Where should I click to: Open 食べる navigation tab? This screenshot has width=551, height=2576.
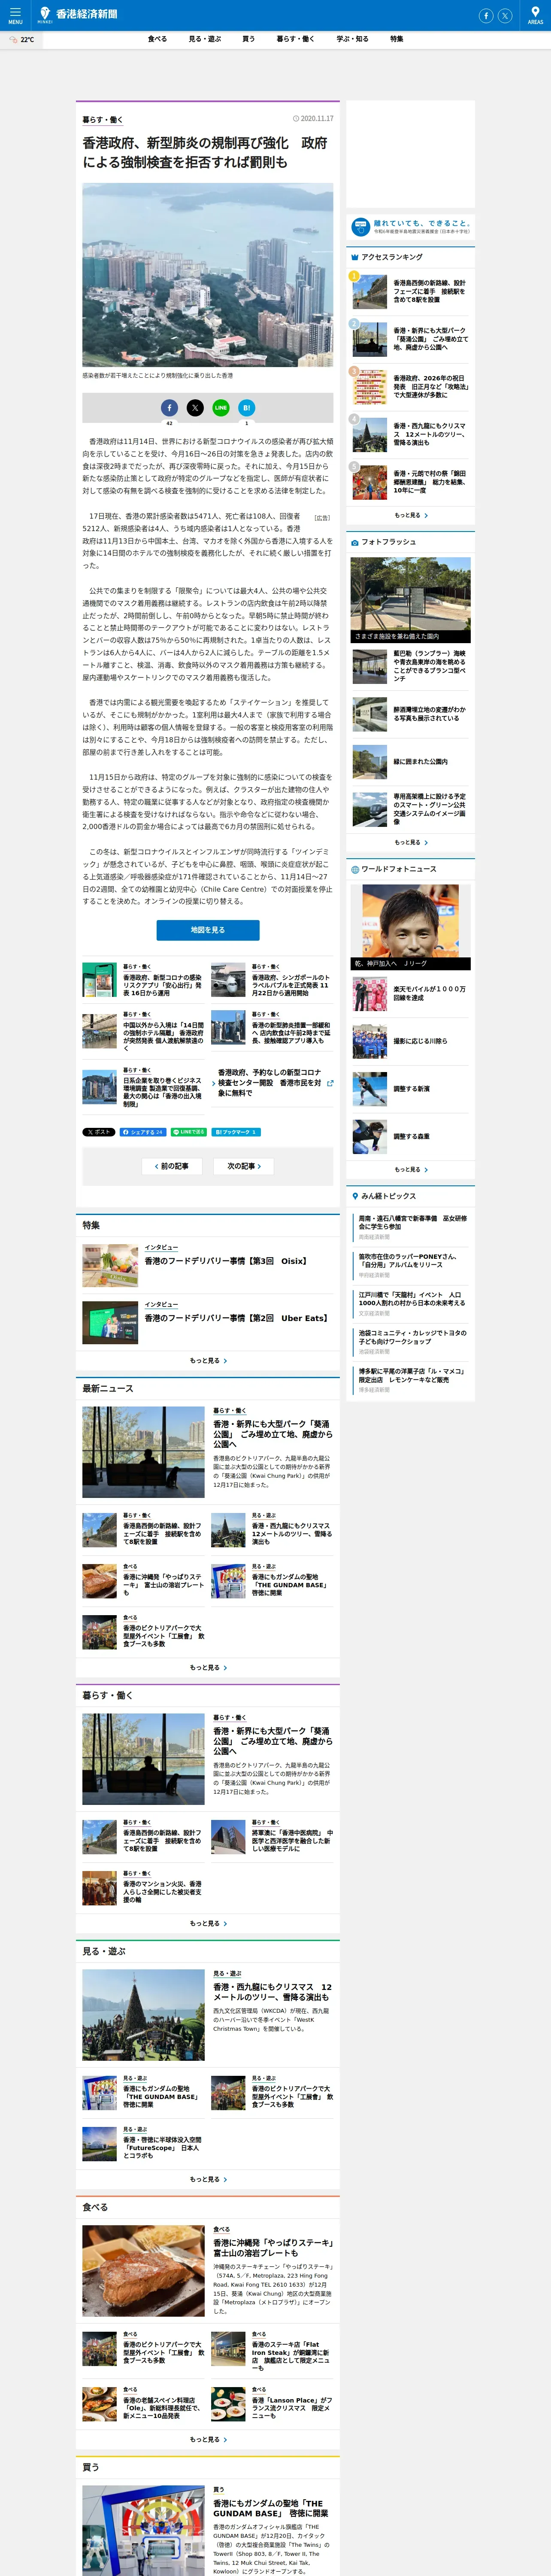point(157,39)
